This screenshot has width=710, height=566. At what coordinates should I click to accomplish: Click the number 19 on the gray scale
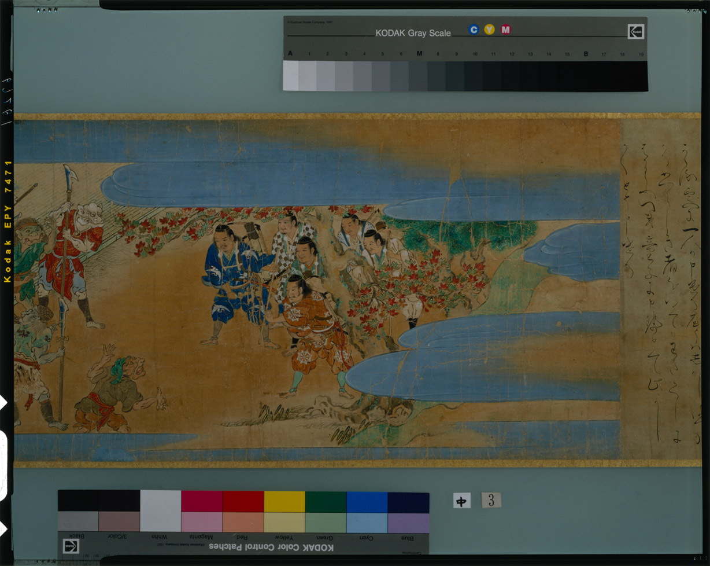click(x=641, y=54)
